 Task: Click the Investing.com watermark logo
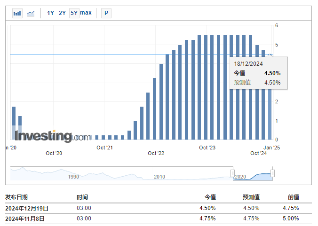pos(52,136)
